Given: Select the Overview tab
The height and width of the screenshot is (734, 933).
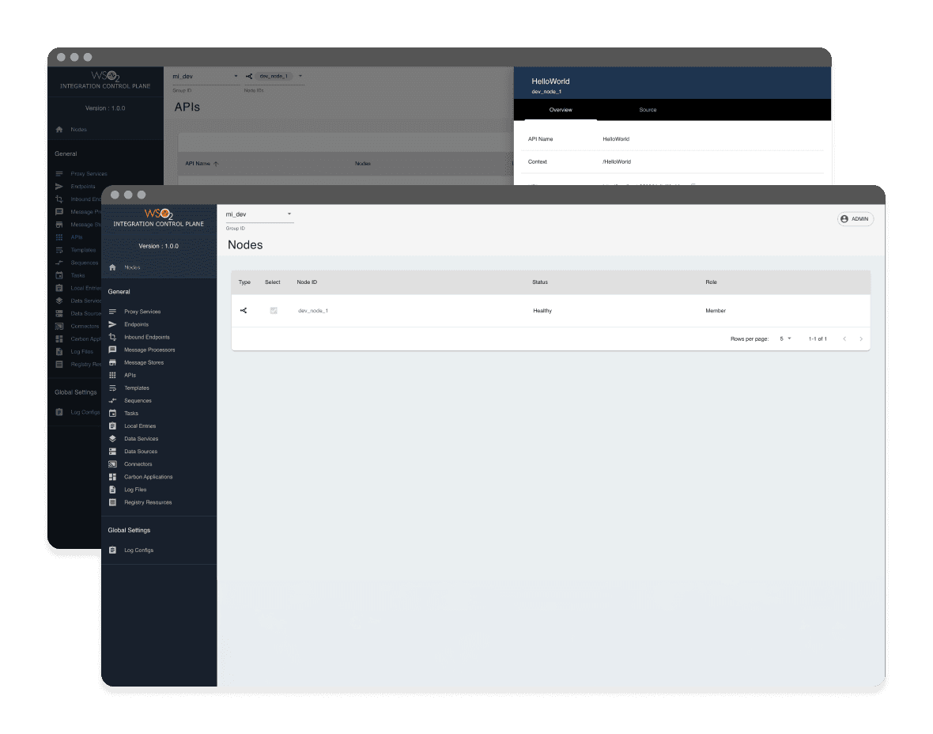Looking at the screenshot, I should pos(561,110).
